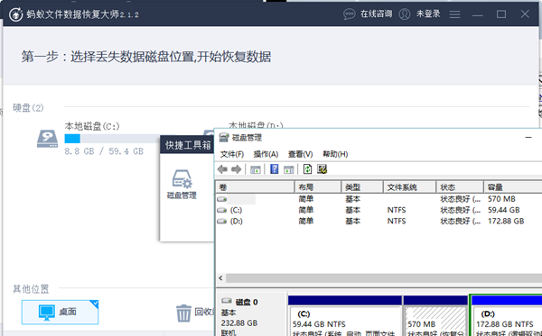Click the Forward arrow in Disk Management toolbar
The height and width of the screenshot is (336, 542).
[x=237, y=169]
